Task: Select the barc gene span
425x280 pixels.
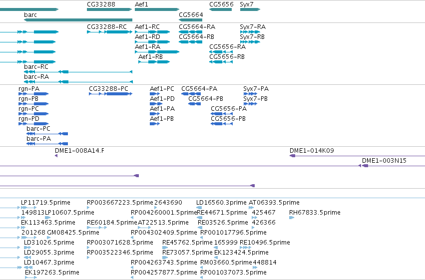Action: click(x=78, y=20)
